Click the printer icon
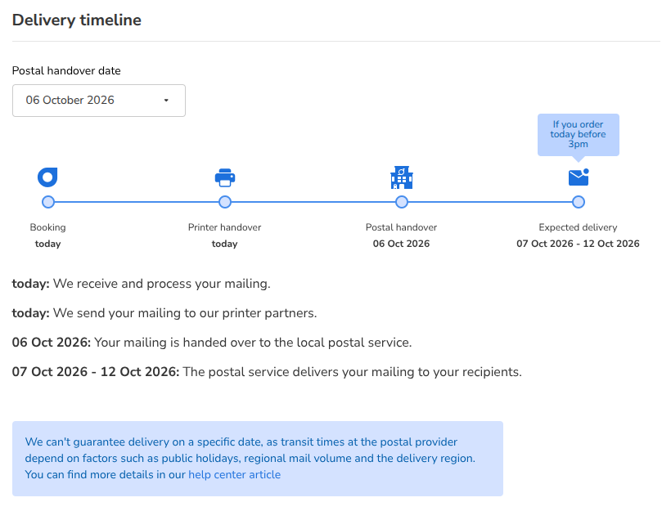This screenshot has height=511, width=671. coord(225,177)
